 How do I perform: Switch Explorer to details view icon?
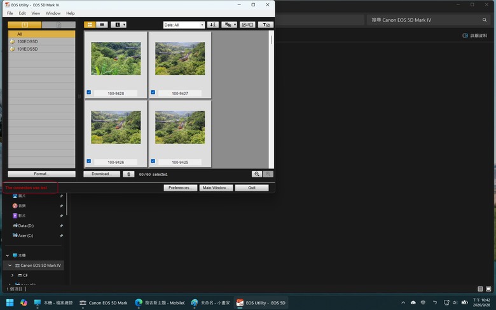[480, 289]
